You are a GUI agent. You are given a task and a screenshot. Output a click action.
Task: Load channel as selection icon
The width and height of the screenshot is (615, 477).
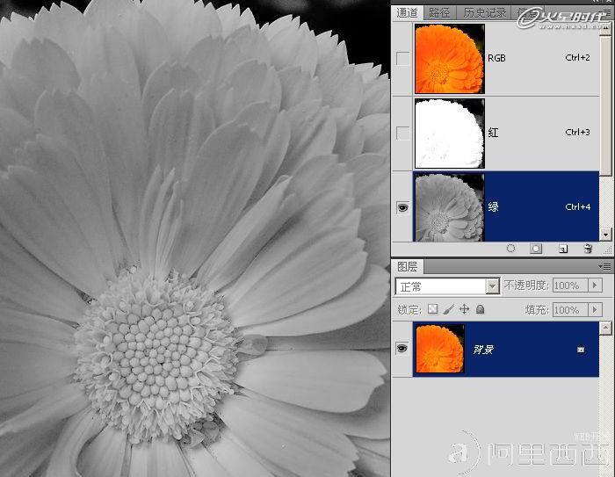click(510, 249)
